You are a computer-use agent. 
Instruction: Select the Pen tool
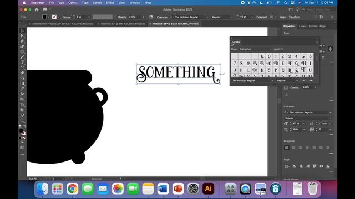[22, 41]
